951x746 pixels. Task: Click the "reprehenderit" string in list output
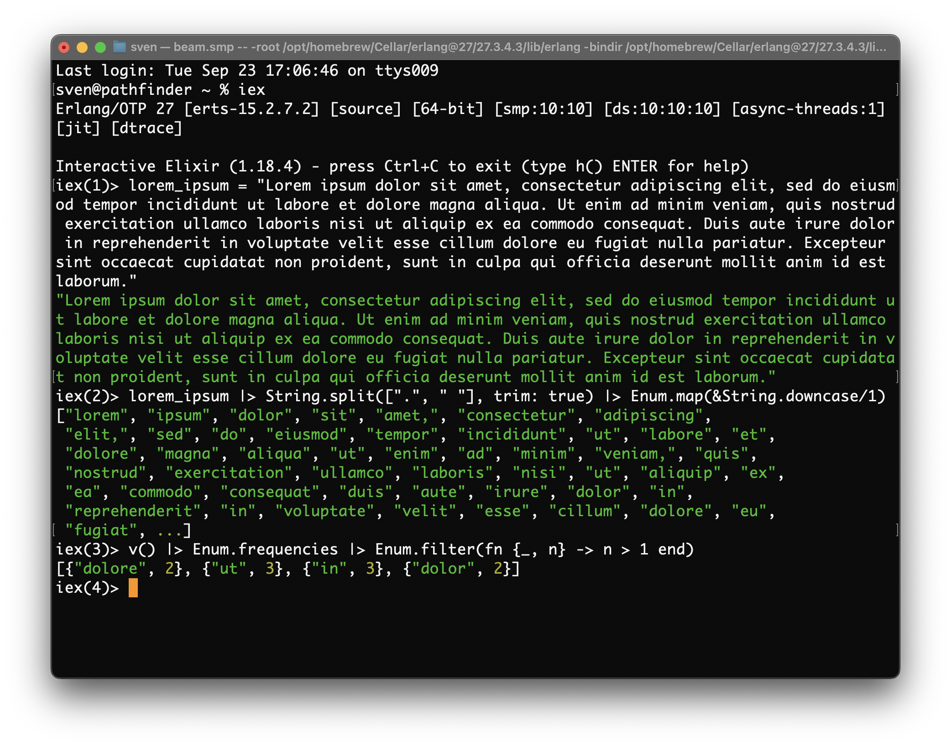coord(133,511)
